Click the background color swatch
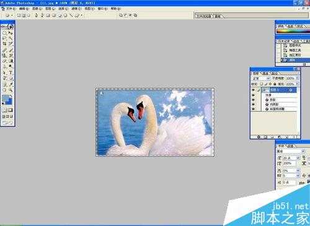310x226 pixels. click(x=9, y=102)
